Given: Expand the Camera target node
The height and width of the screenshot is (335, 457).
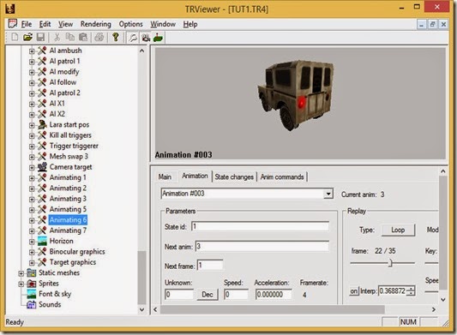Looking at the screenshot, I should pyautogui.click(x=32, y=168).
